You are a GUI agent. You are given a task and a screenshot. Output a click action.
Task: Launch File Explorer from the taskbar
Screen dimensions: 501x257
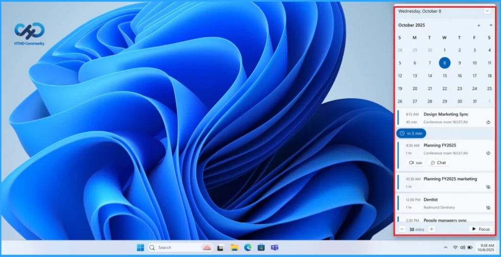234,247
